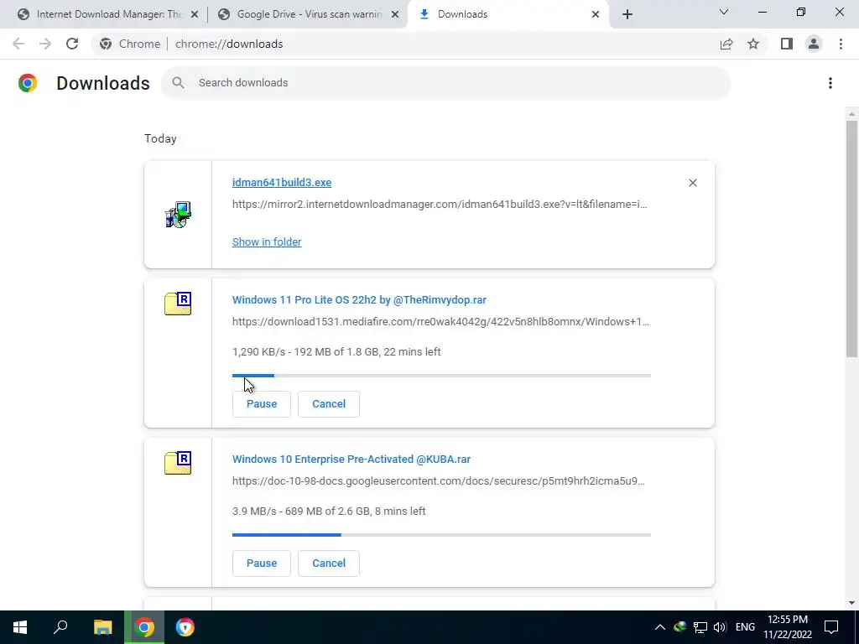Focus the Search downloads field
Viewport: 859px width, 644px height.
click(x=446, y=83)
